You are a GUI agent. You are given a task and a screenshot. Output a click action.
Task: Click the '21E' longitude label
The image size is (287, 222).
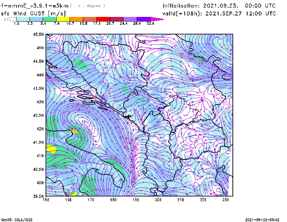point(181,200)
